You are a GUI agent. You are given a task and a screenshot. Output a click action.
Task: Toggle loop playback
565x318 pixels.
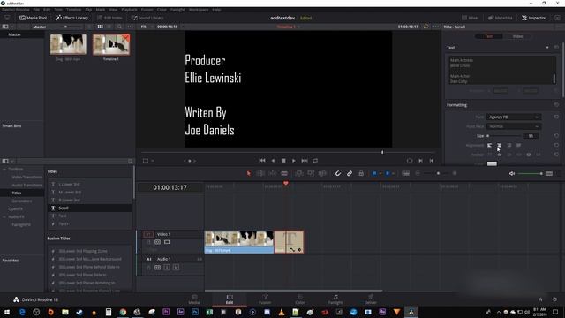click(315, 161)
